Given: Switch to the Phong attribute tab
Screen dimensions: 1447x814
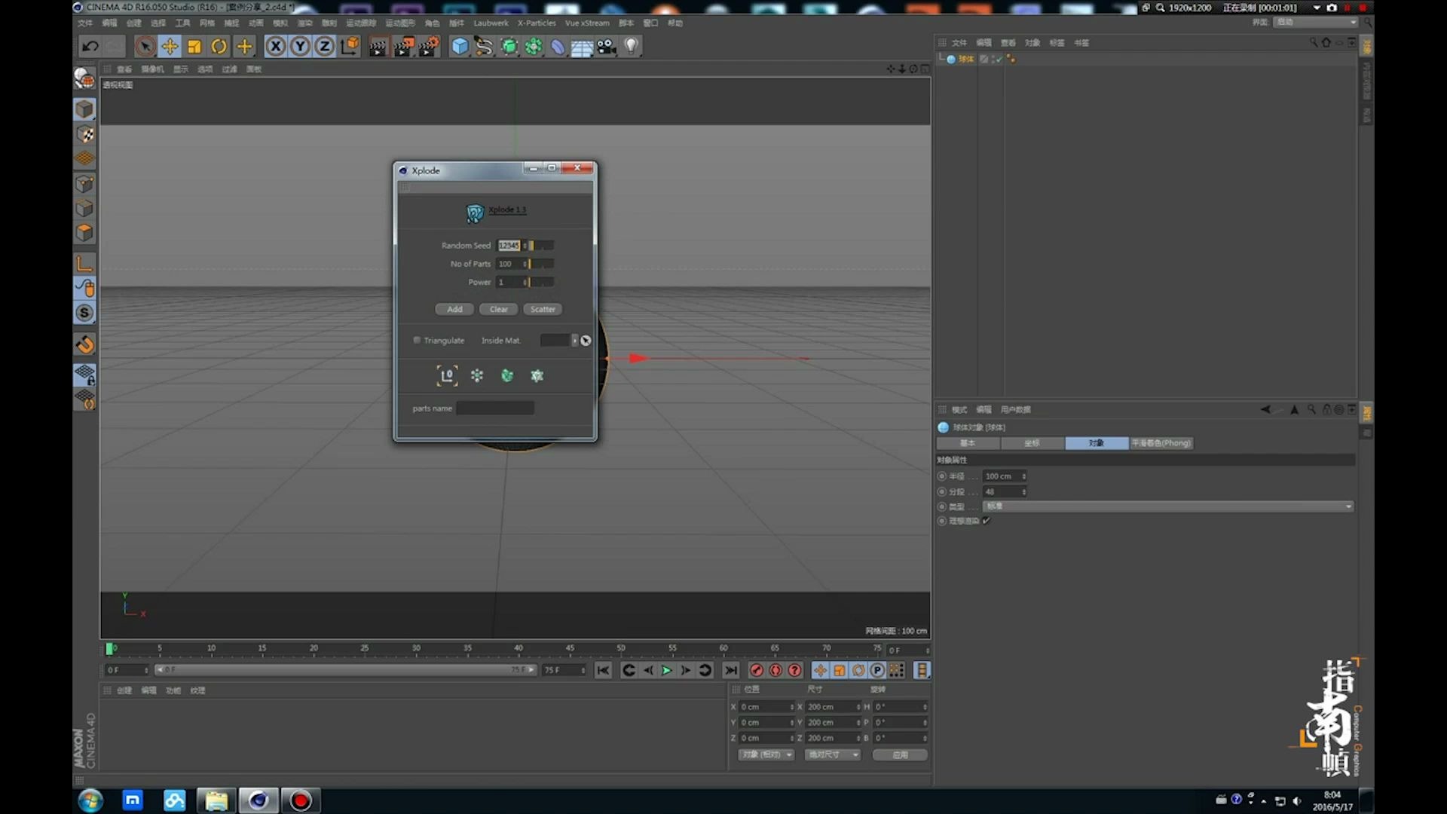Looking at the screenshot, I should click(1161, 443).
